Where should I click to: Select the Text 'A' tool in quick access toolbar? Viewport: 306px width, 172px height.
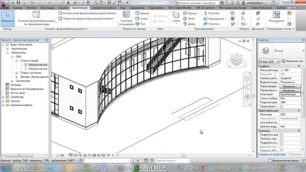pyautogui.click(x=68, y=3)
